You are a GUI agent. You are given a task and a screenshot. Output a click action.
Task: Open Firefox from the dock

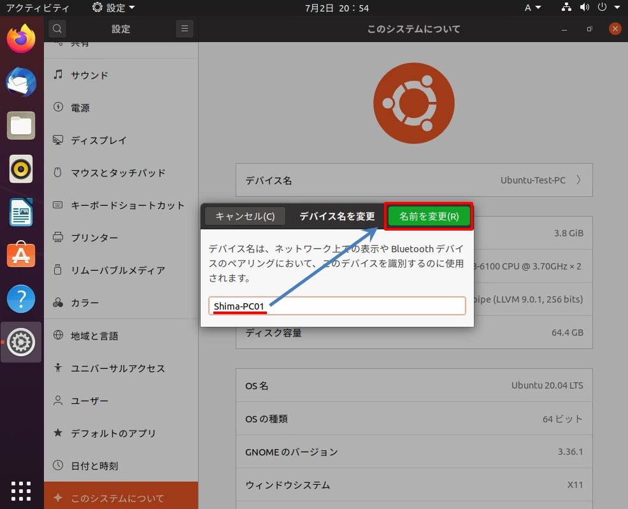[x=21, y=38]
